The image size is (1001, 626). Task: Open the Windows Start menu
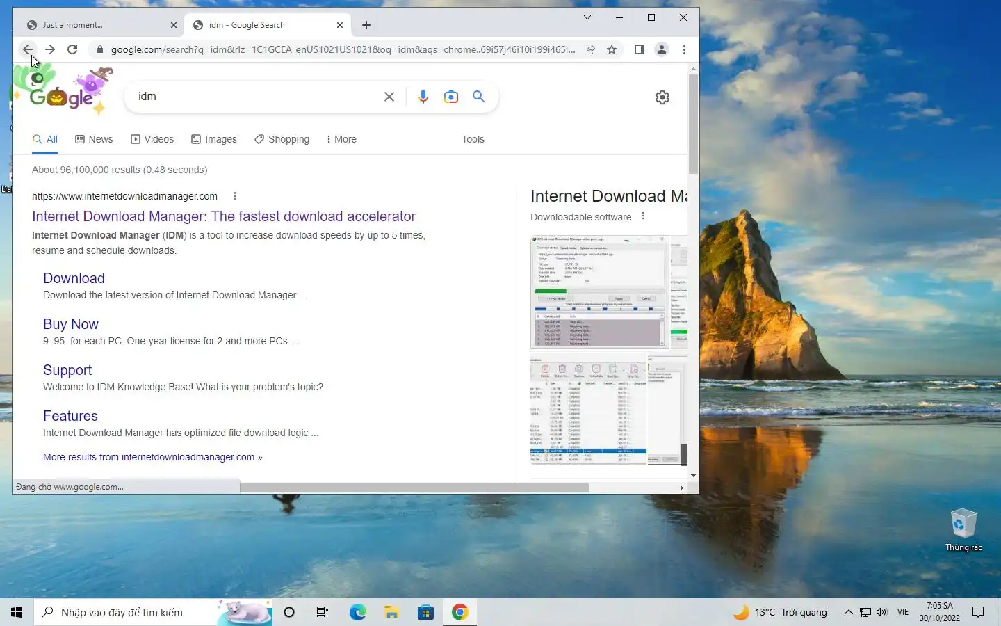click(17, 612)
